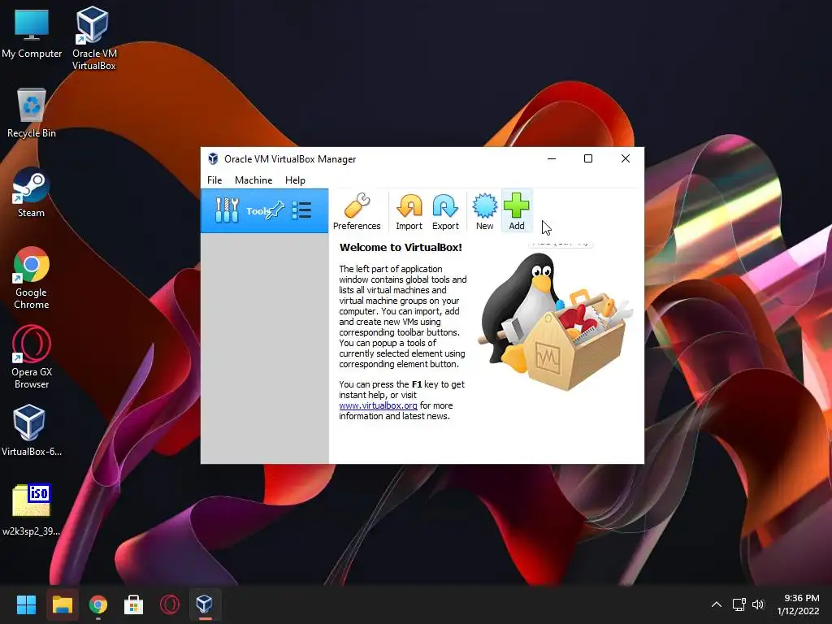
Task: Open the Machine menu
Action: (253, 180)
